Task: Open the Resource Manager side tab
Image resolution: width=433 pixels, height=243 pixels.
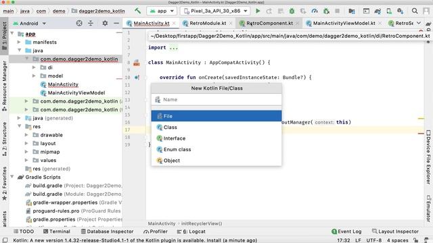Action: 5,86
